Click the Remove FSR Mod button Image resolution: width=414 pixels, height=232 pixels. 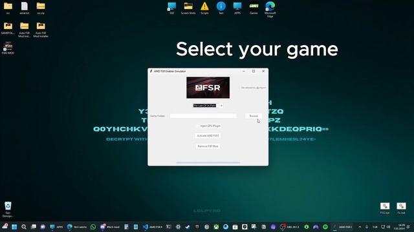[208, 146]
